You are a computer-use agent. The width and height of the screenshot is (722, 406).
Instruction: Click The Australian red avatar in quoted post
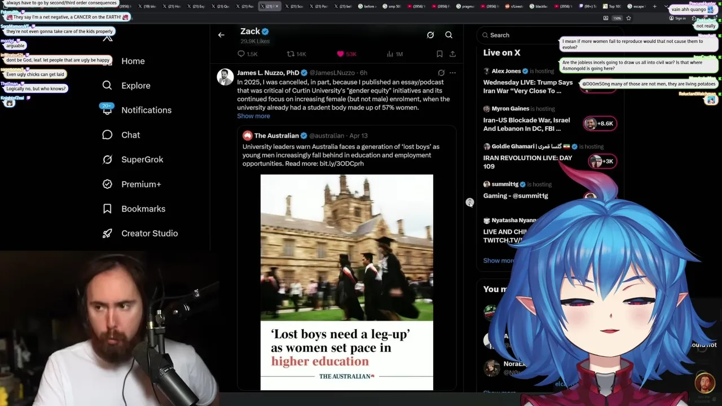[247, 135]
